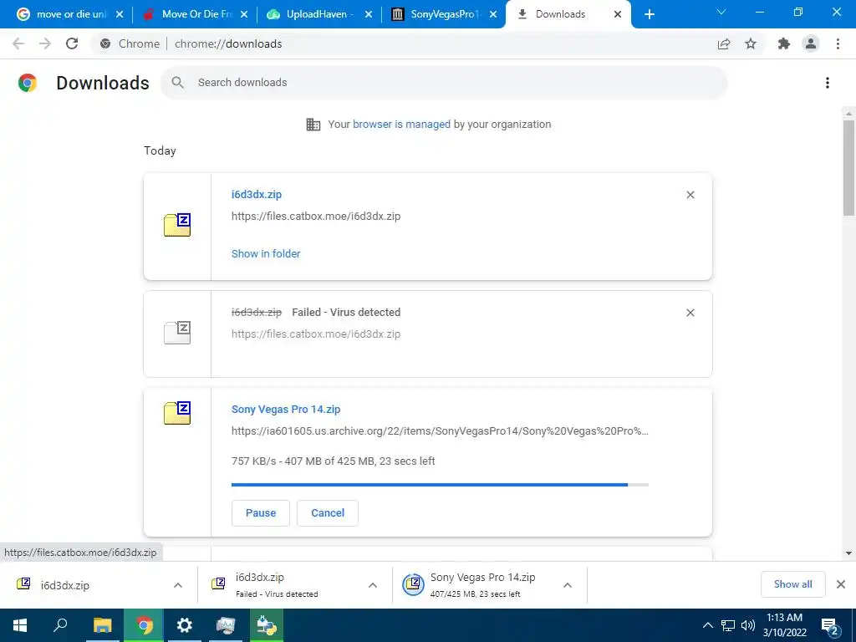856x642 pixels.
Task: Switch to the move or die Google tab
Action: pyautogui.click(x=70, y=14)
